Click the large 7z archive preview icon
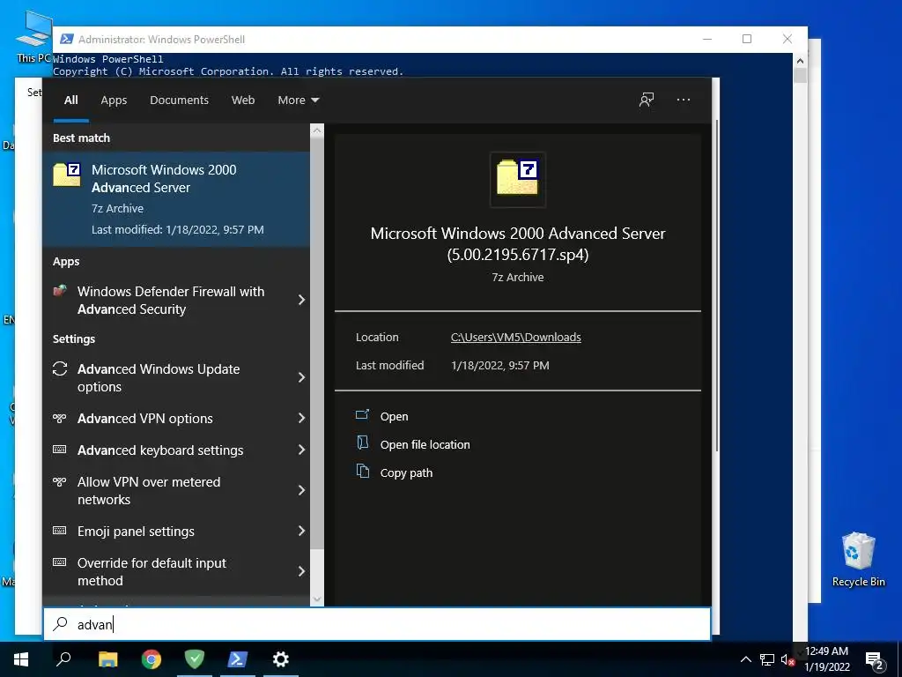 517,177
